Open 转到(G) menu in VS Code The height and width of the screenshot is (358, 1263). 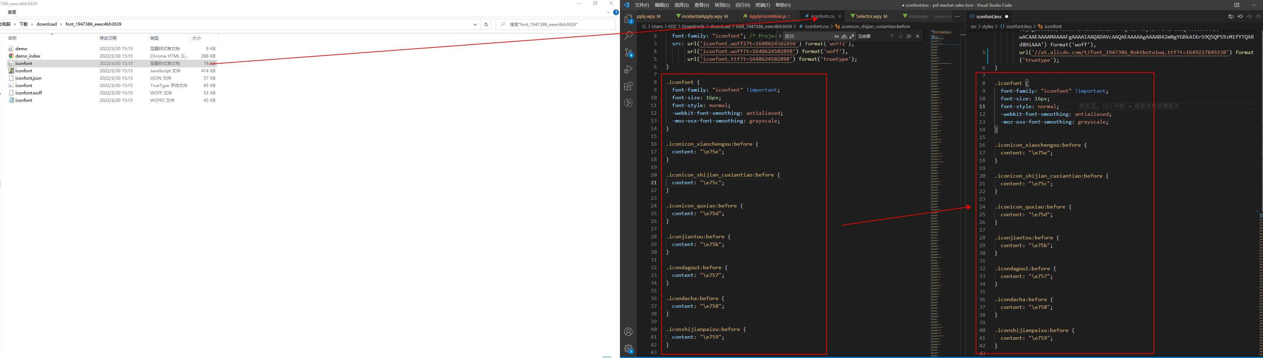point(722,5)
